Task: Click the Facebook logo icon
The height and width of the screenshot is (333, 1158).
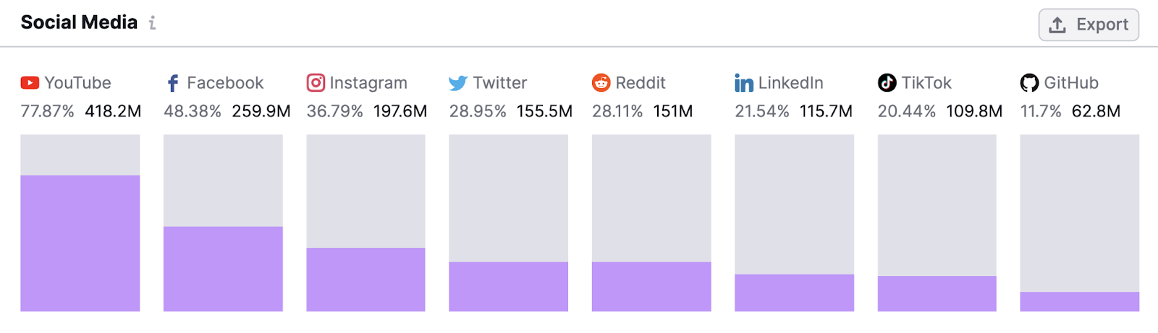Action: pyautogui.click(x=173, y=83)
